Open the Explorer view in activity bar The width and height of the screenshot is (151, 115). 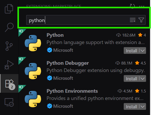pyautogui.click(x=9, y=9)
